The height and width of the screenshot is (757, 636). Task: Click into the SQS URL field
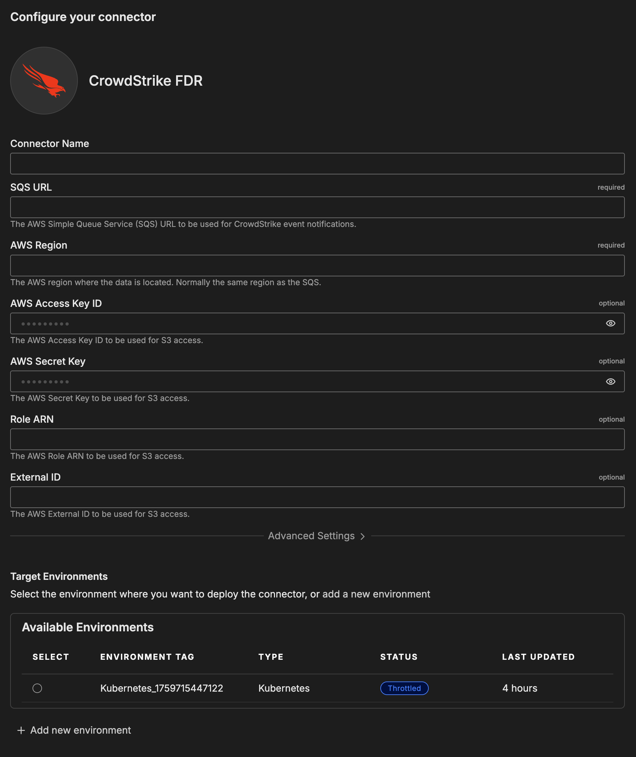point(317,207)
